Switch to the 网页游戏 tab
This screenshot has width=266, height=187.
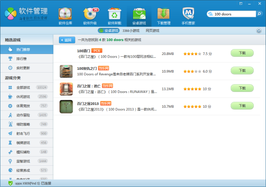tap(153, 31)
